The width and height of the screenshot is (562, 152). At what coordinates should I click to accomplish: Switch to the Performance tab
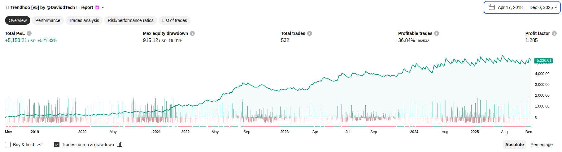tap(48, 20)
